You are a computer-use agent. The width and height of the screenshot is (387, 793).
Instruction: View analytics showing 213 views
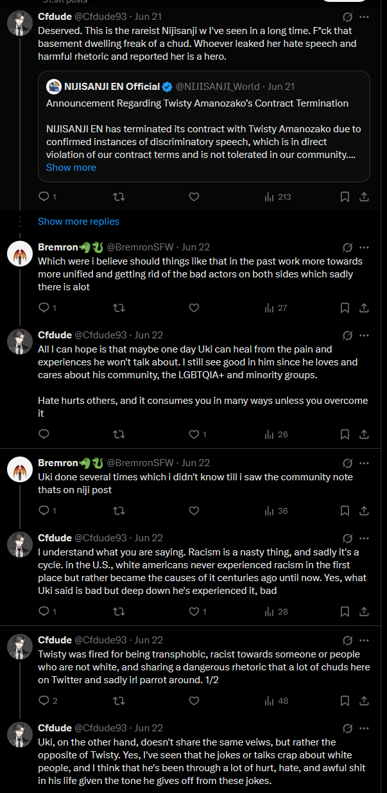click(x=277, y=197)
